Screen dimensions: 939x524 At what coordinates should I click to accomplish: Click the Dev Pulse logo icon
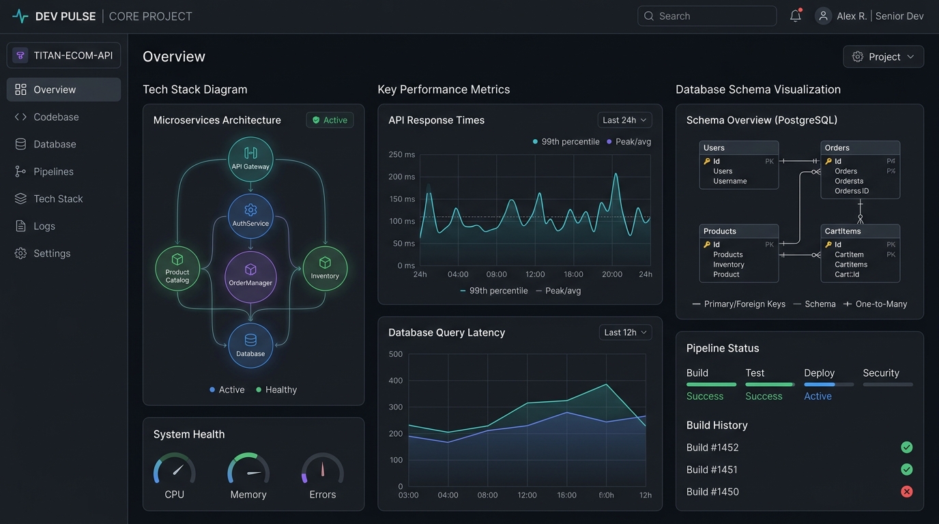pyautogui.click(x=20, y=16)
